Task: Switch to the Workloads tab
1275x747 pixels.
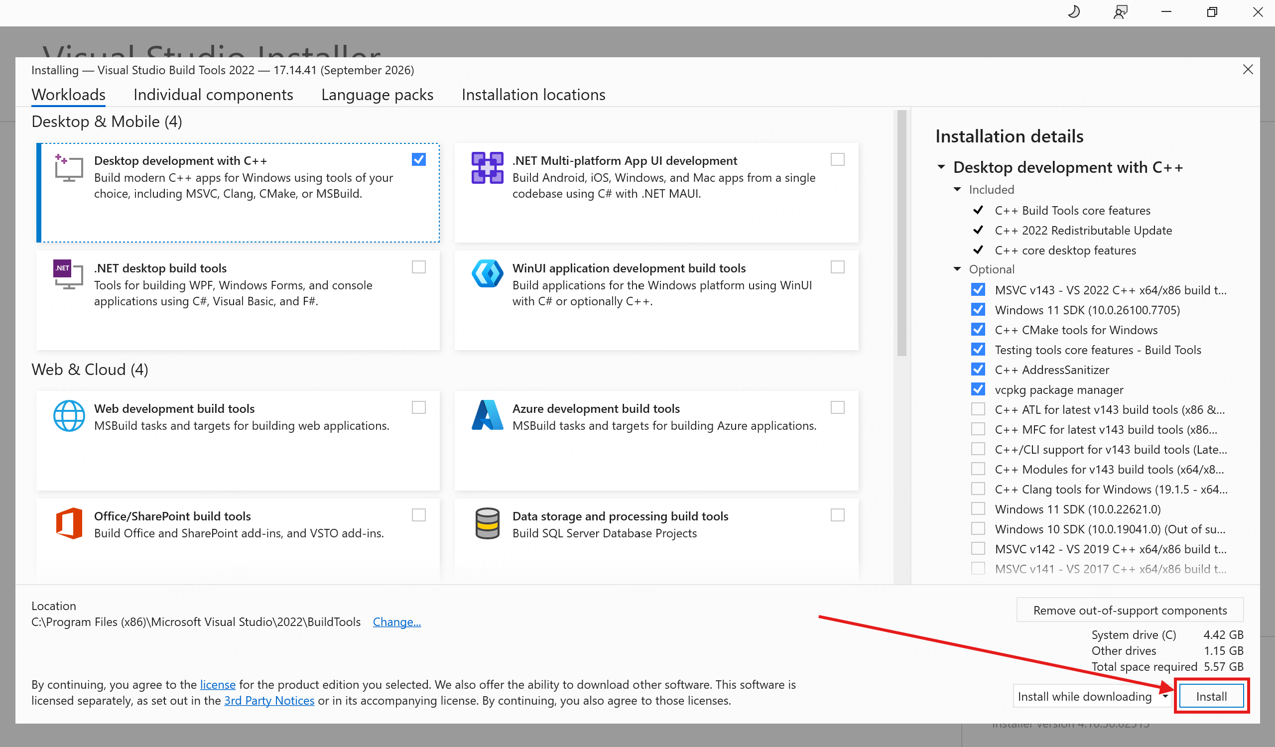Action: [x=68, y=95]
